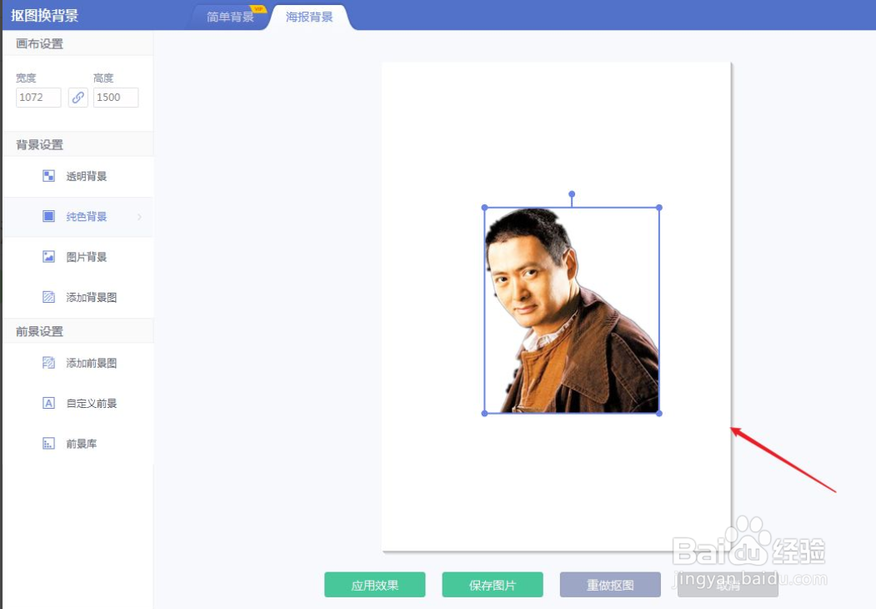Open 自定义前景 option
Image resolution: width=876 pixels, height=609 pixels.
coord(78,403)
